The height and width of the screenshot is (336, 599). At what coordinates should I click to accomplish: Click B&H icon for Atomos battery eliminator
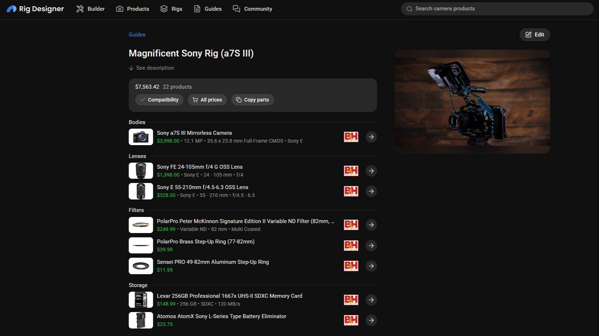point(351,320)
